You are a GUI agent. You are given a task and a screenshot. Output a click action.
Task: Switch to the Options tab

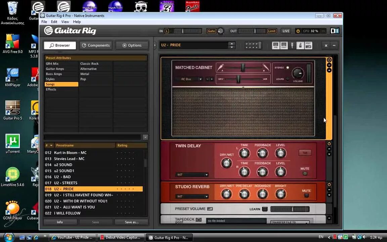tap(132, 45)
